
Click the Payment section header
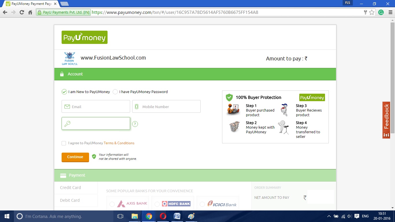pyautogui.click(x=195, y=175)
